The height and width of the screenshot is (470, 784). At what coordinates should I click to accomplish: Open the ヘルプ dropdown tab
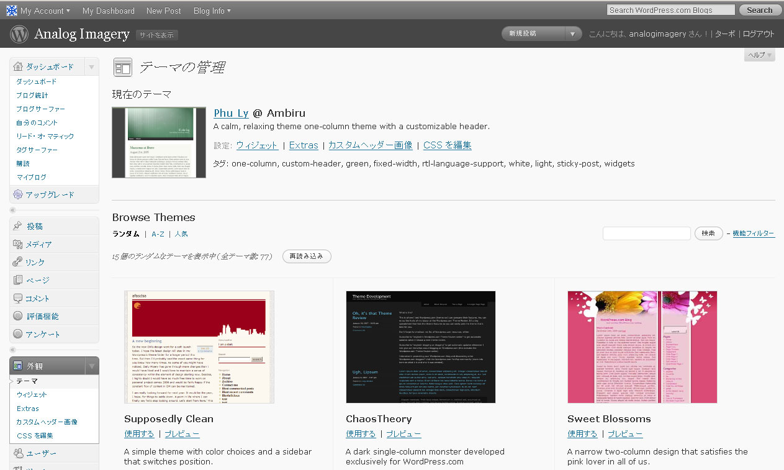pyautogui.click(x=760, y=55)
